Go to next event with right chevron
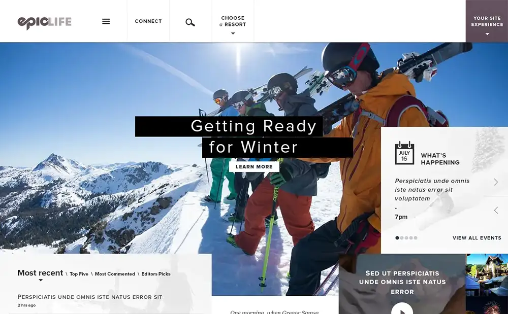508x314 pixels. (x=496, y=182)
